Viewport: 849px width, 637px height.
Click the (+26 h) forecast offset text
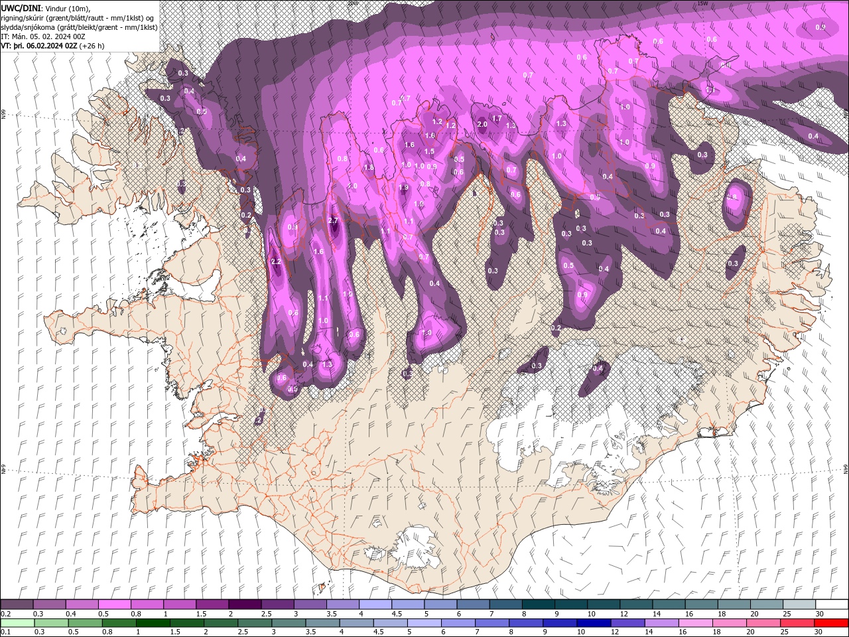pos(92,46)
